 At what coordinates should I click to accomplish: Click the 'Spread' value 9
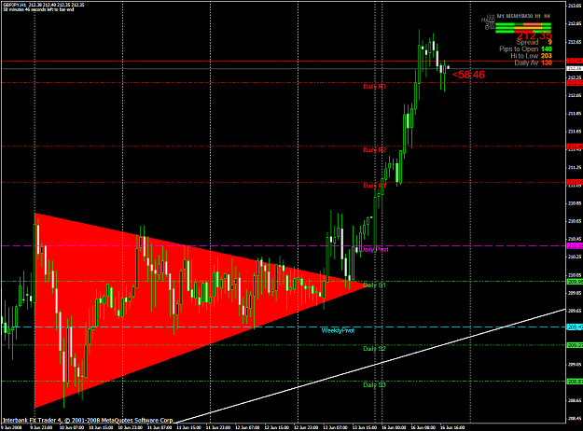pyautogui.click(x=550, y=42)
